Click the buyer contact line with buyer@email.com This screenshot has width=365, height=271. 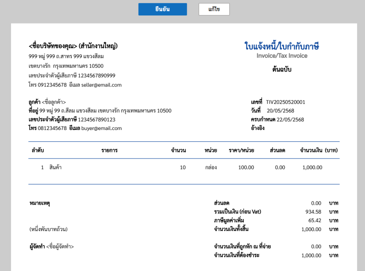[x=75, y=128]
